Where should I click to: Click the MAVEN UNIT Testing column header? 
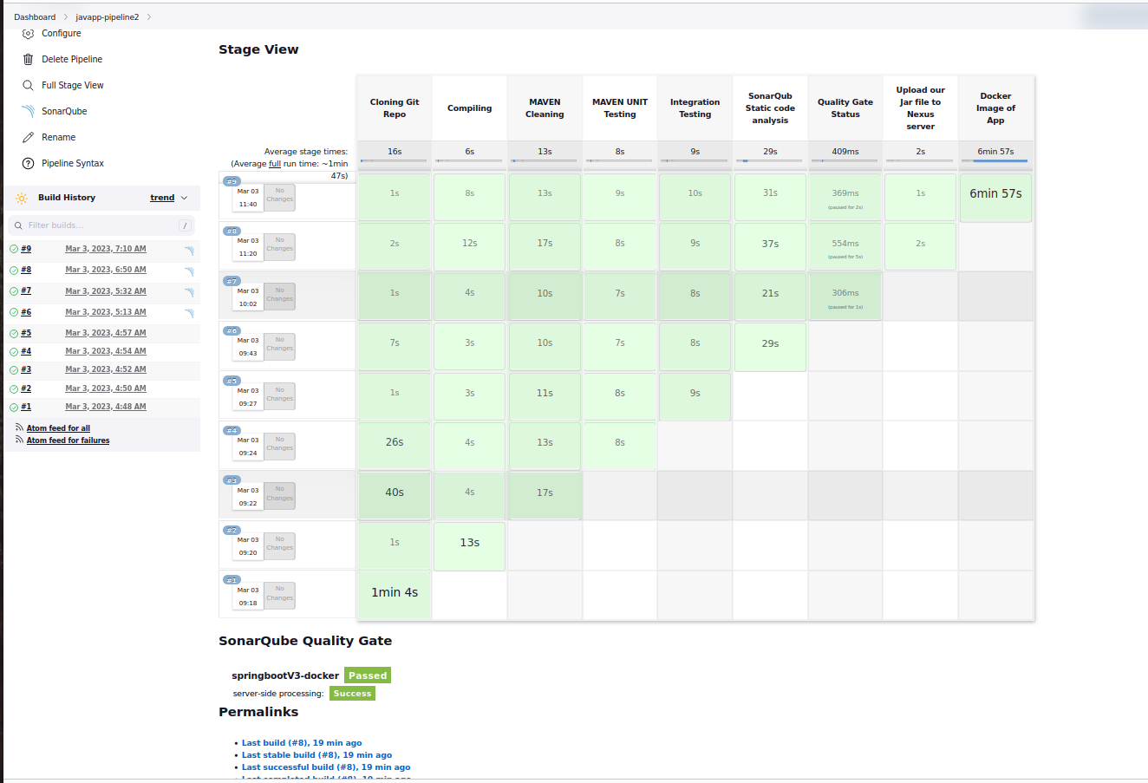(620, 108)
